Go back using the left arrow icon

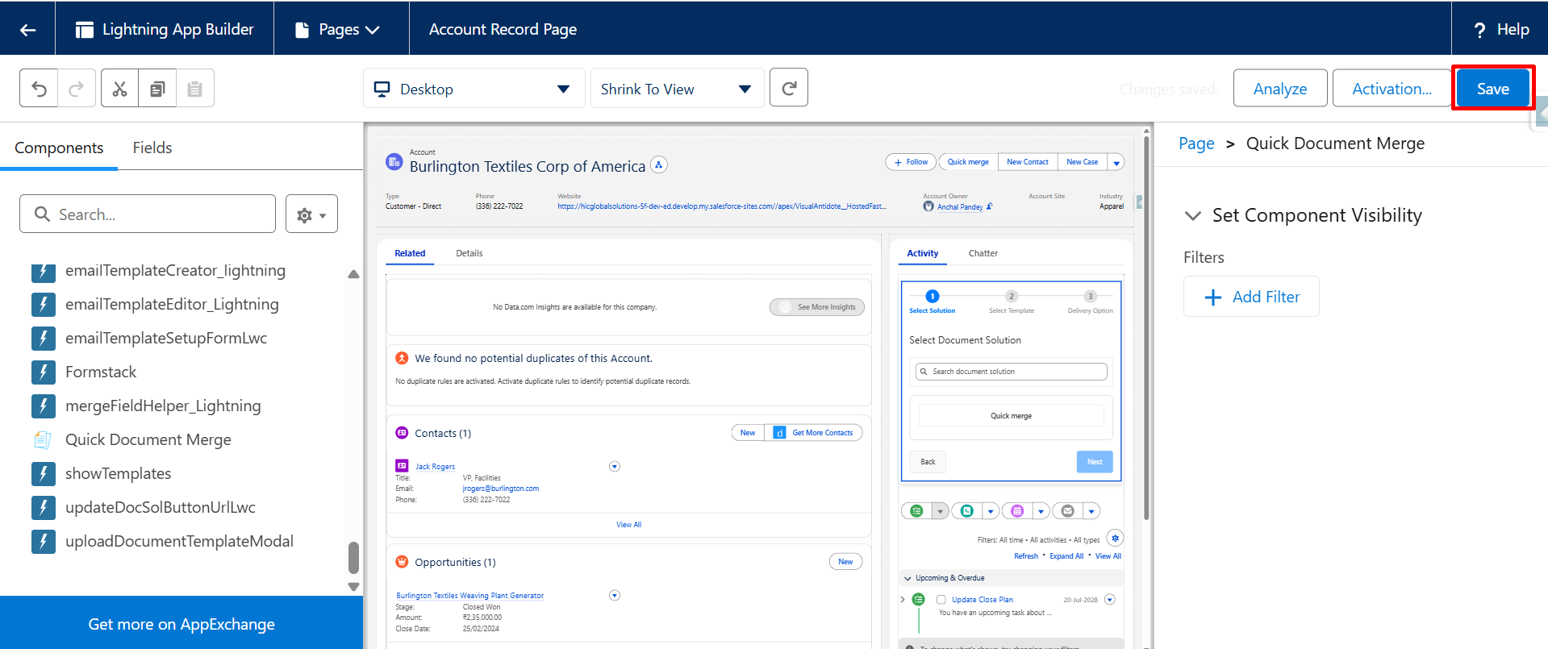click(28, 30)
